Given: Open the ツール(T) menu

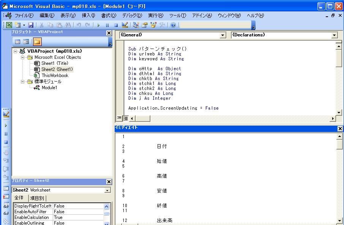Looking at the screenshot, I should click(x=177, y=16).
